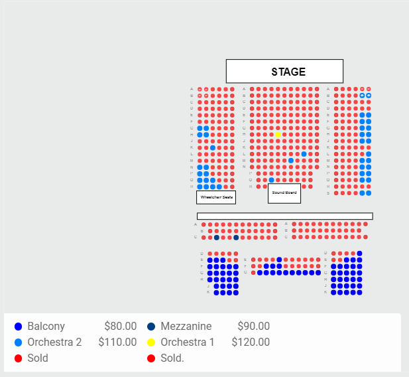
Task: Click the Sound Board box
Action: pyautogui.click(x=284, y=193)
